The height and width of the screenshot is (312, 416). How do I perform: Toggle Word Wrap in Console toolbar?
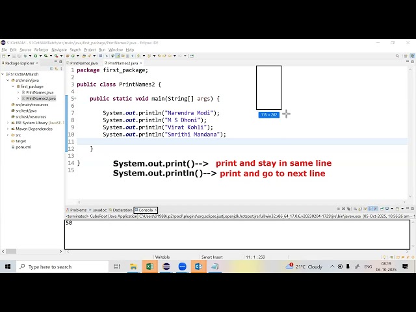coord(365,209)
